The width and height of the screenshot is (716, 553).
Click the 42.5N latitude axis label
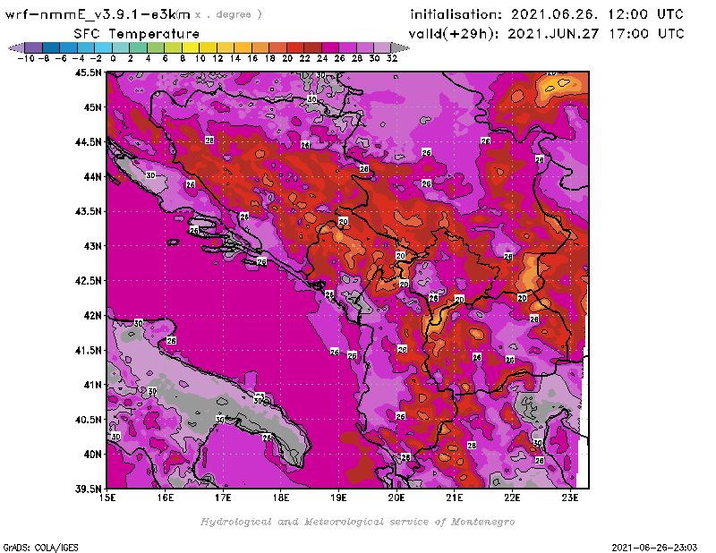click(88, 281)
